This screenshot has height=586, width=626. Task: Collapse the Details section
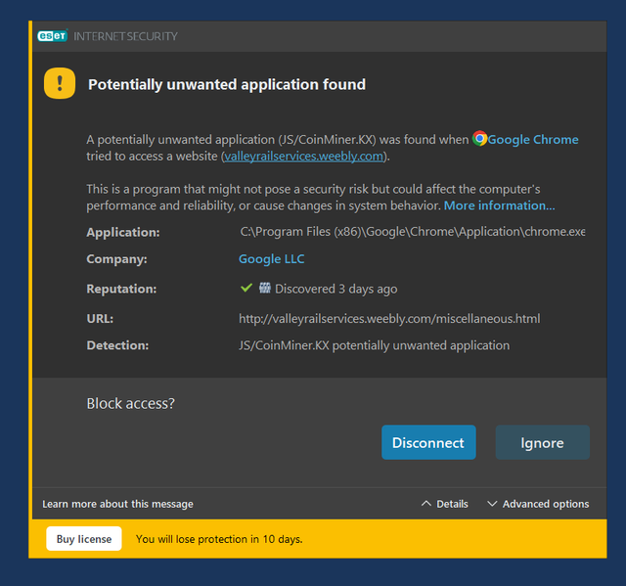click(x=445, y=504)
